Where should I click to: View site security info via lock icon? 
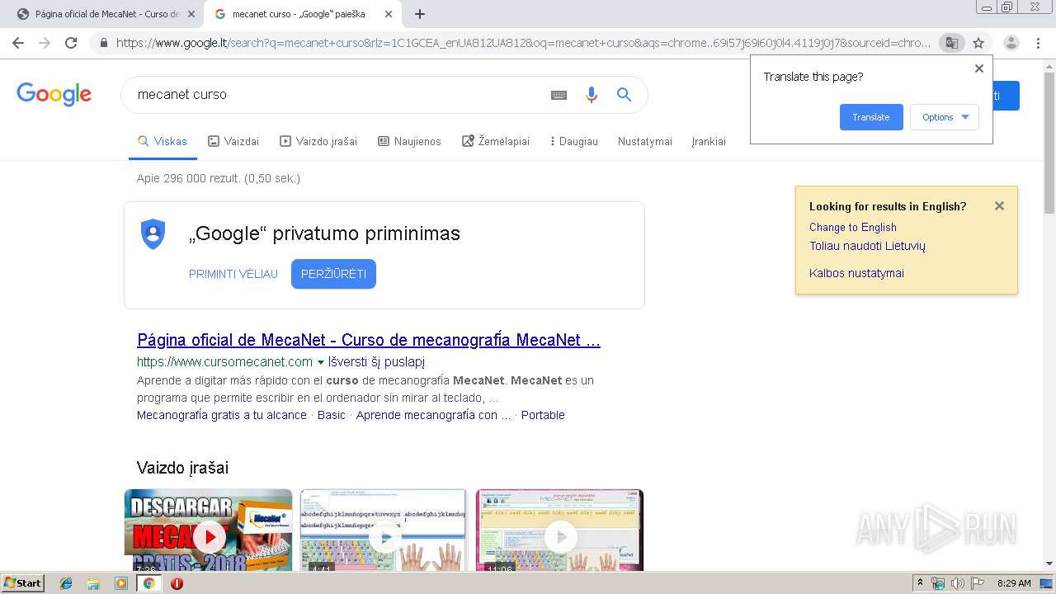[104, 43]
